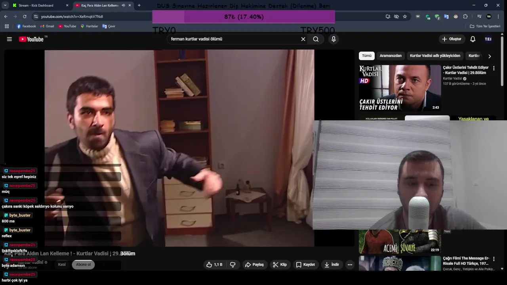The height and width of the screenshot is (285, 507).
Task: Click the Kurtlar Vadisi channel link in sidebar
Action: point(452,78)
